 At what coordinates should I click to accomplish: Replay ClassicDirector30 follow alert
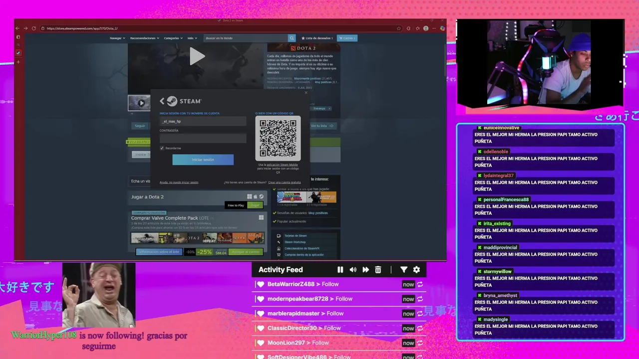point(420,328)
